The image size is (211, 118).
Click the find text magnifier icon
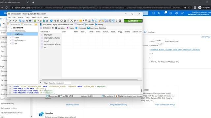coord(93,21)
